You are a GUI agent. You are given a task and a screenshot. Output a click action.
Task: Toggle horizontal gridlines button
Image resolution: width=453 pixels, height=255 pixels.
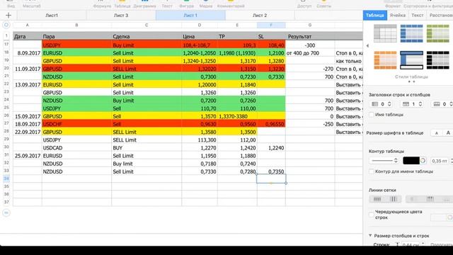pyautogui.click(x=377, y=199)
